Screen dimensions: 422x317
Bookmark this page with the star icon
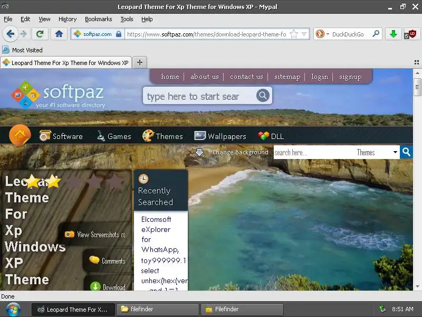pos(294,34)
